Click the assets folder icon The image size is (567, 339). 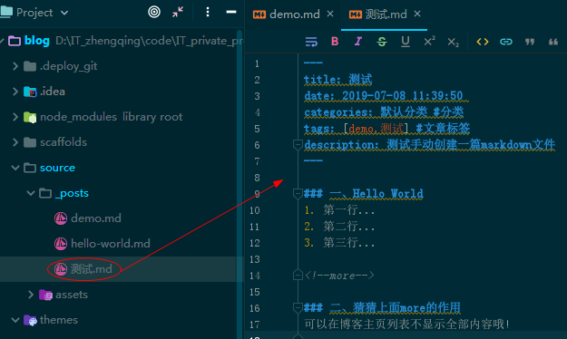pyautogui.click(x=46, y=295)
